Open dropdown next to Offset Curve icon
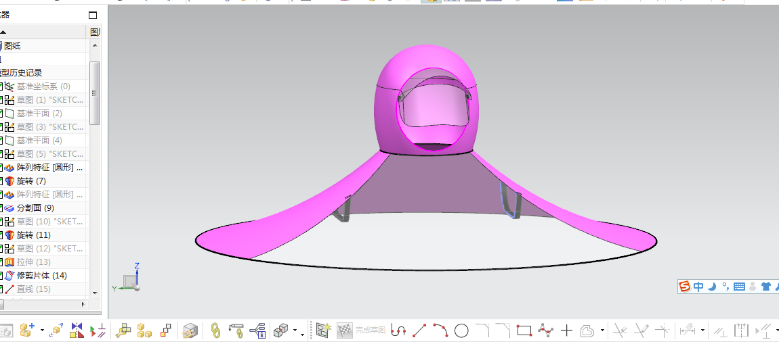Image resolution: width=779 pixels, height=344 pixels. [603, 330]
